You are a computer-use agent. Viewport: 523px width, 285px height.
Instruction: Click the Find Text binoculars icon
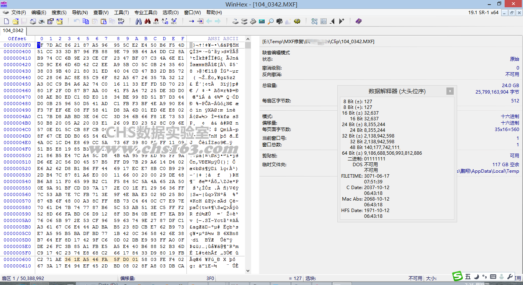point(138,21)
